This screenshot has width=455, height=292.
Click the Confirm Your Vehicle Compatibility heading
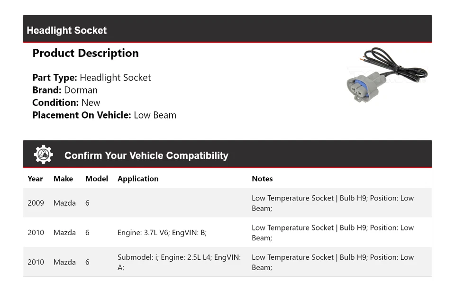(146, 155)
